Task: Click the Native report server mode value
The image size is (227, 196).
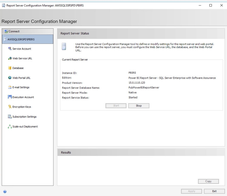Action: click(x=132, y=93)
